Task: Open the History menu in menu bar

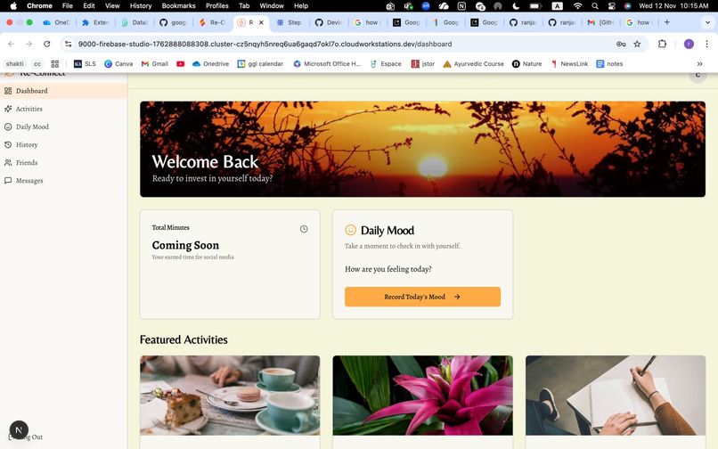Action: tap(141, 6)
